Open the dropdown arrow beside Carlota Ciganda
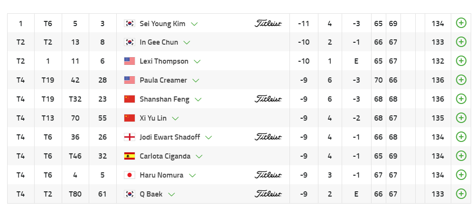 point(199,157)
